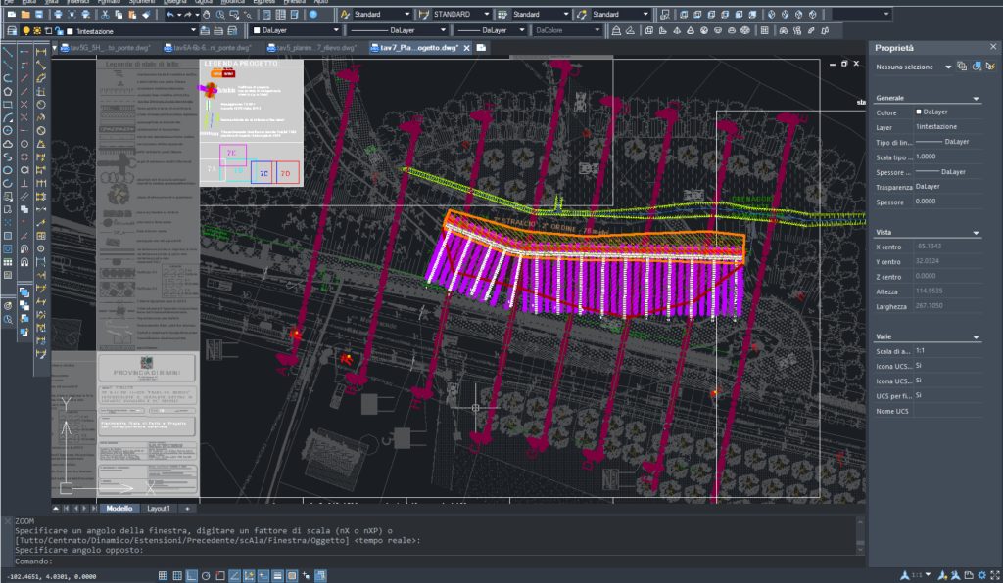Toggle the layer lightbulb on/off icon
This screenshot has width=1003, height=583.
(x=24, y=31)
